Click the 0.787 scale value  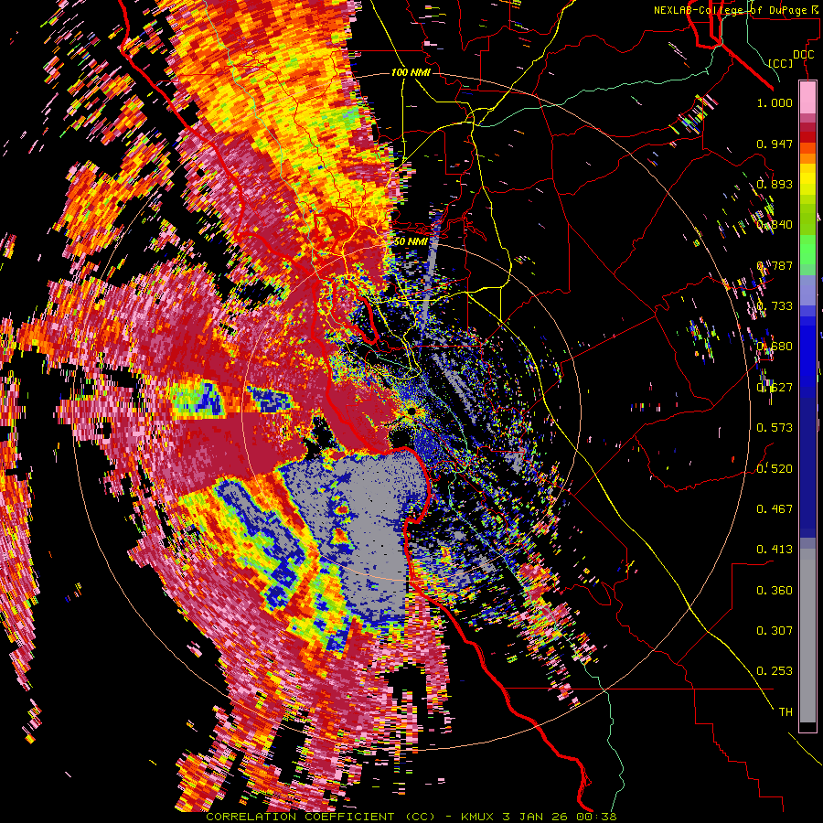pos(775,265)
